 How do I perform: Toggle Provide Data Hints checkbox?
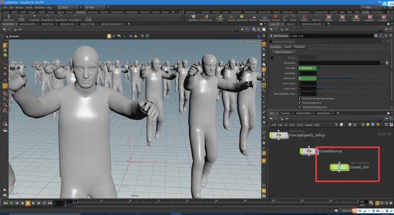(300, 103)
